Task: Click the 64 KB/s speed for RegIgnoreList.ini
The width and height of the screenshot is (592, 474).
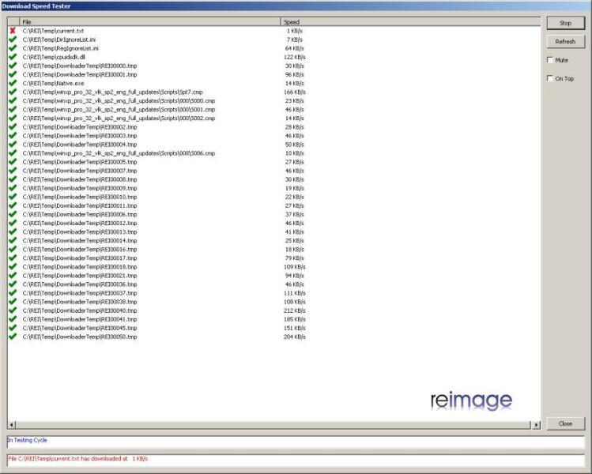Action: tap(295, 48)
